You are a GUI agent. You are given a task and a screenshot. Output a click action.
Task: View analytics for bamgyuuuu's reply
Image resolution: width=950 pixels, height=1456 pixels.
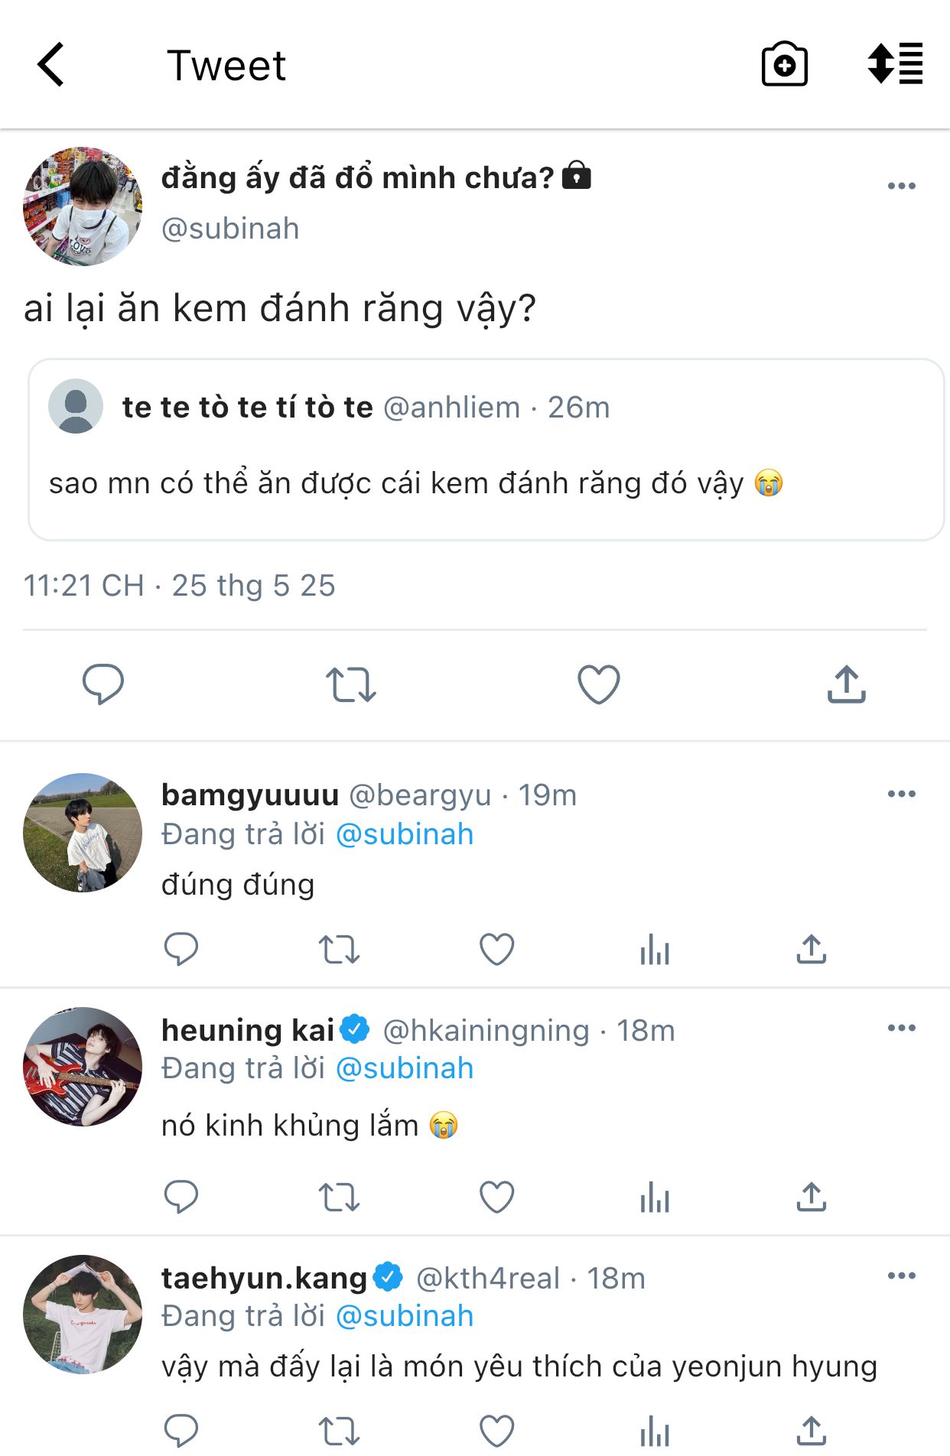(655, 951)
